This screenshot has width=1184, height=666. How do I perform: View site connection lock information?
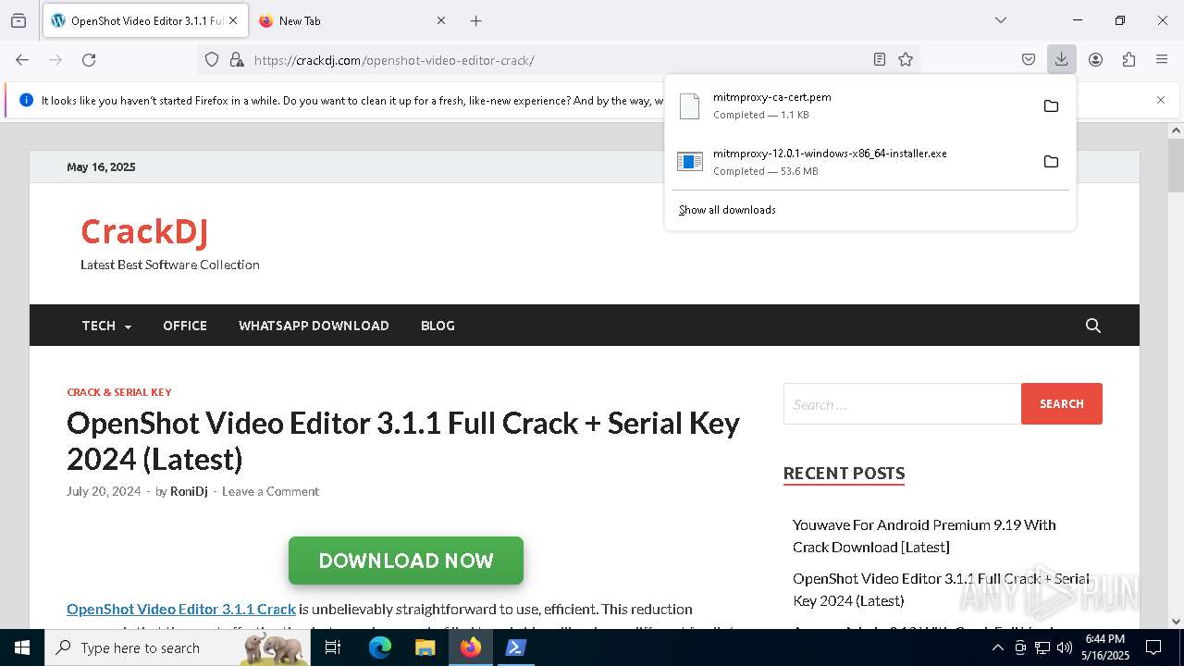(x=237, y=60)
